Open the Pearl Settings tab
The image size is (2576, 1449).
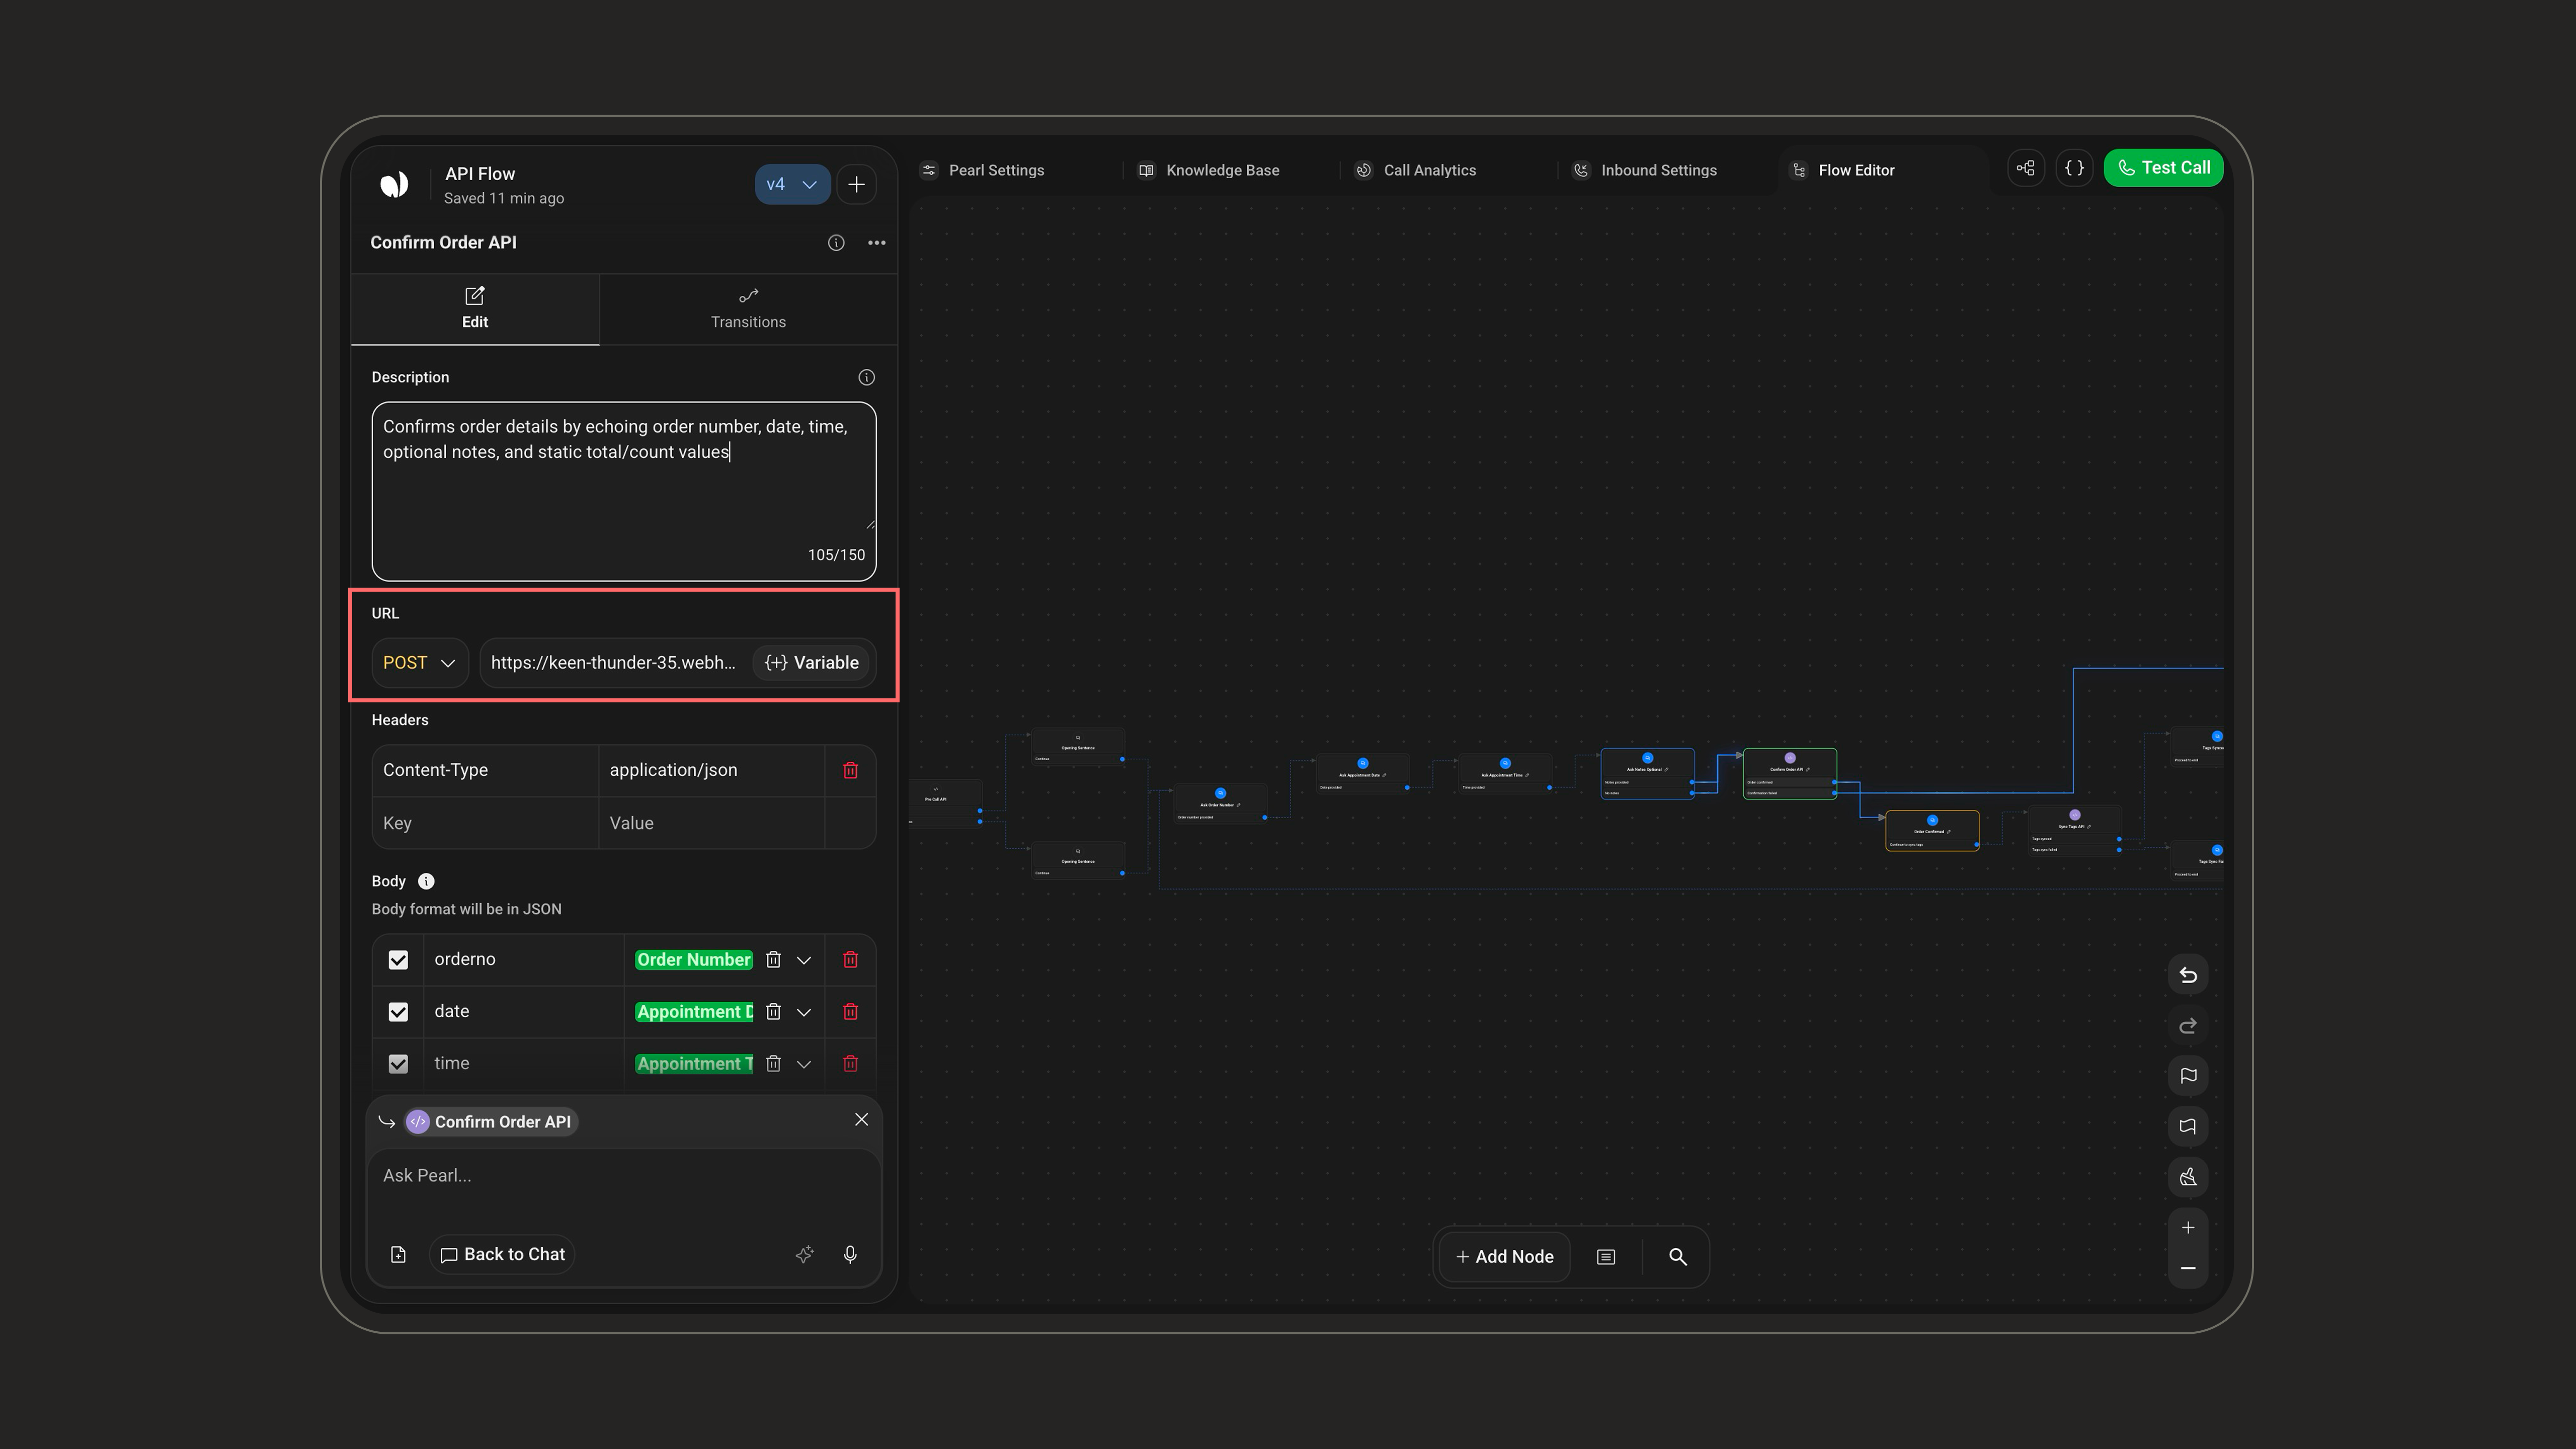(983, 170)
